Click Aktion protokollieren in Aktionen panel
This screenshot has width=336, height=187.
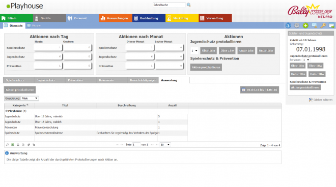point(206,67)
